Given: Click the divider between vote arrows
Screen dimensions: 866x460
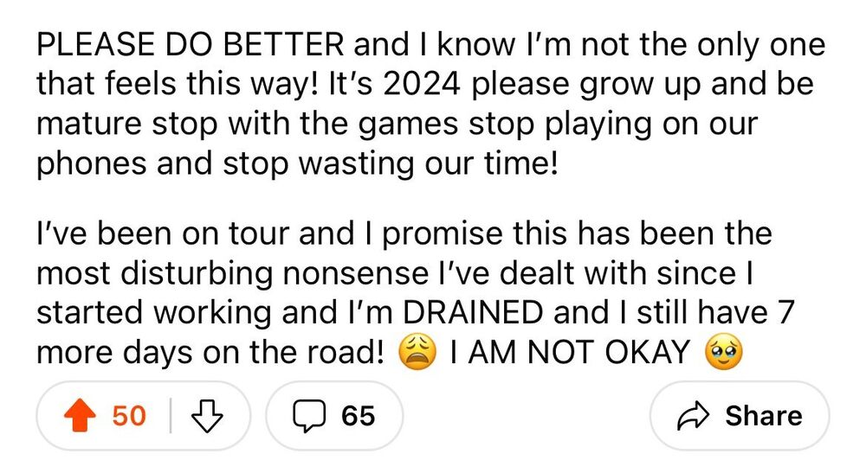Looking at the screenshot, I should 170,416.
